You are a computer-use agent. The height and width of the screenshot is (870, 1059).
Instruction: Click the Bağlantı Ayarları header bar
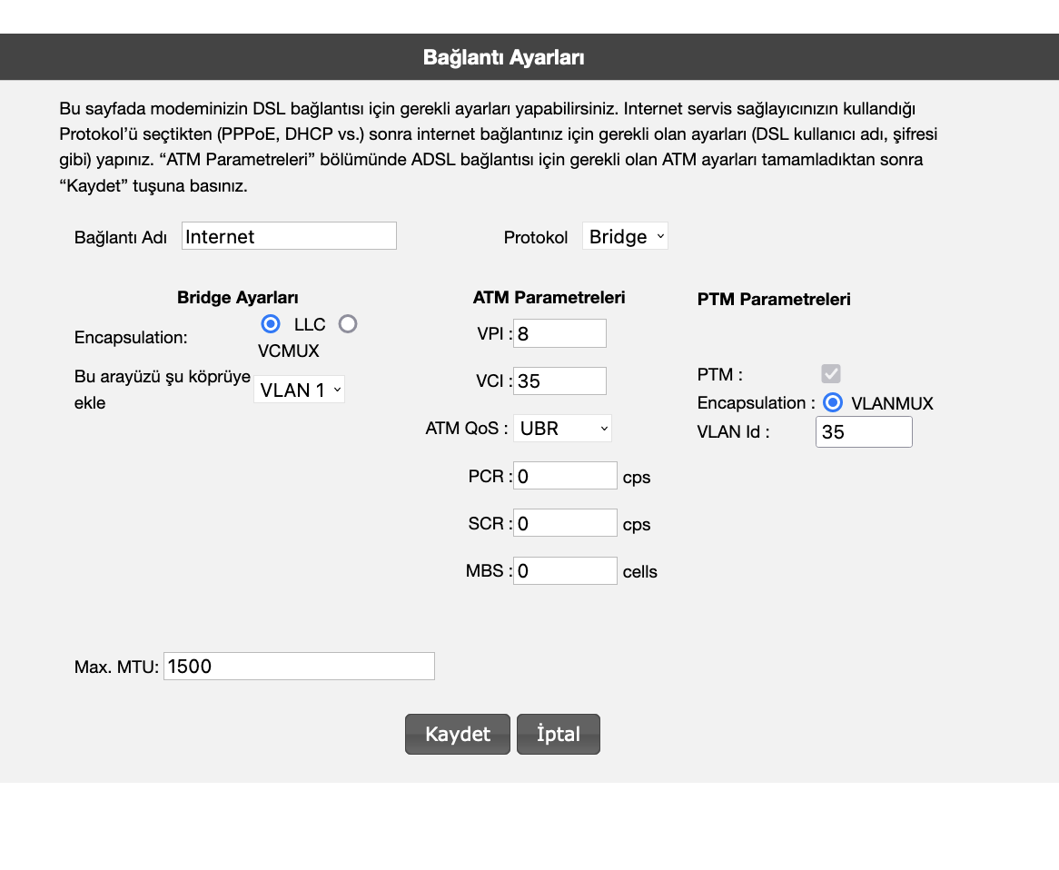point(529,56)
